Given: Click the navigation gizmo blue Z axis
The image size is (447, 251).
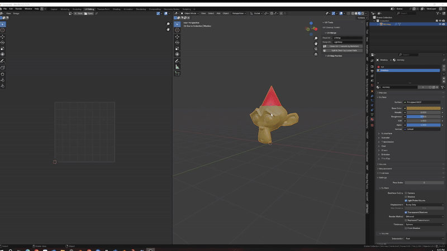Looking at the screenshot, I should coord(311,23).
